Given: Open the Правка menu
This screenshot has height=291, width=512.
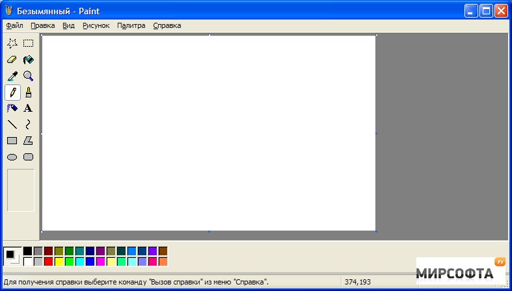Looking at the screenshot, I should (43, 25).
